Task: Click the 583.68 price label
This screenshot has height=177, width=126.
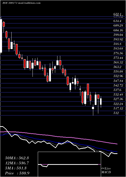Action: coord(118,49)
